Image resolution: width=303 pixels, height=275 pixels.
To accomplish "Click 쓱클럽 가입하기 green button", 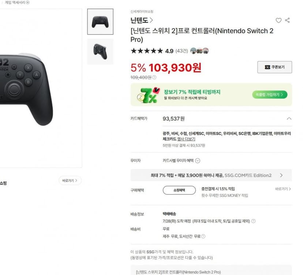I will tap(270, 94).
